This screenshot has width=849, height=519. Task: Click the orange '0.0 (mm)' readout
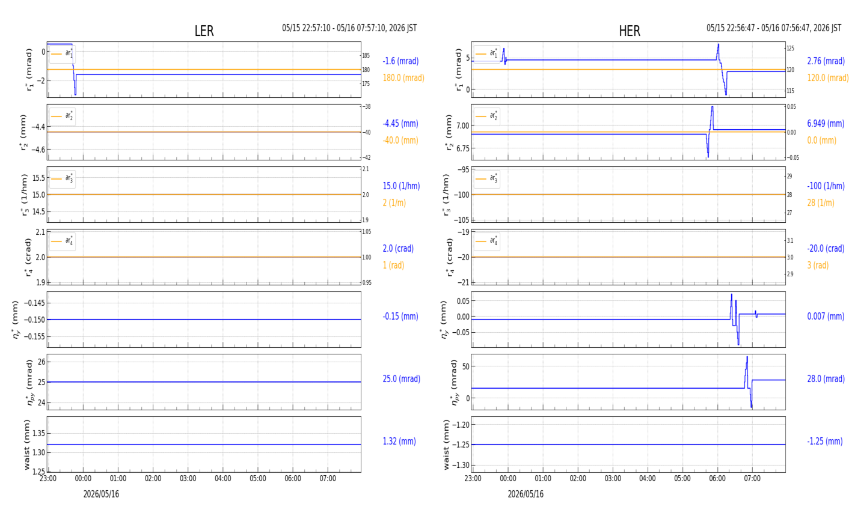[x=821, y=141]
